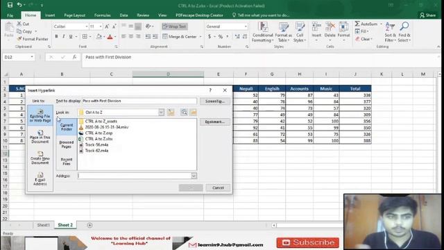The image size is (444, 250).
Task: Click the Orientation icon in Alignment group
Action: tap(148, 26)
